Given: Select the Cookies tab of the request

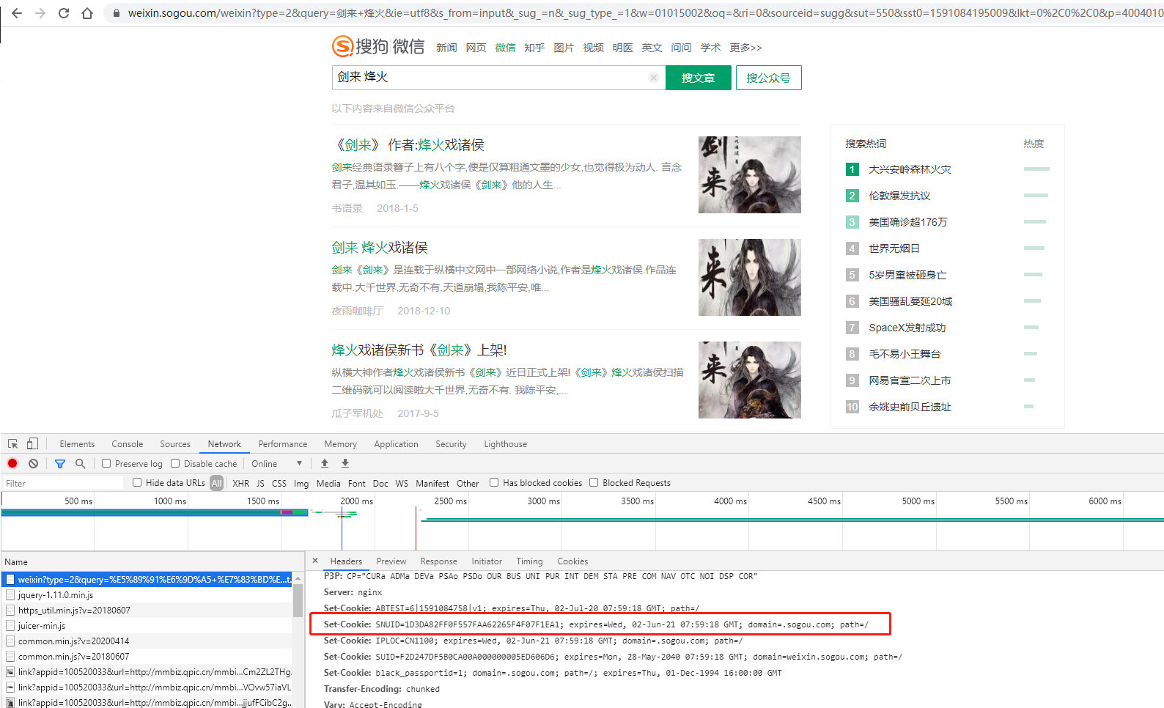Looking at the screenshot, I should tap(572, 561).
